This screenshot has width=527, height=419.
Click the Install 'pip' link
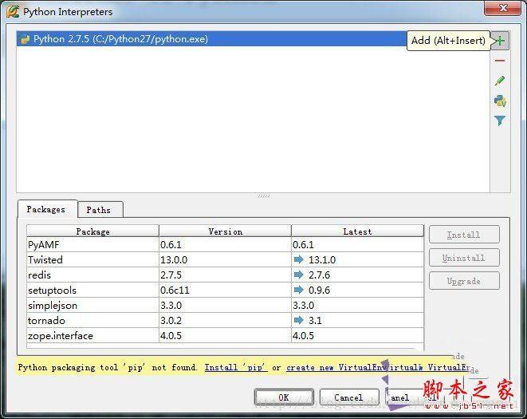pos(235,368)
